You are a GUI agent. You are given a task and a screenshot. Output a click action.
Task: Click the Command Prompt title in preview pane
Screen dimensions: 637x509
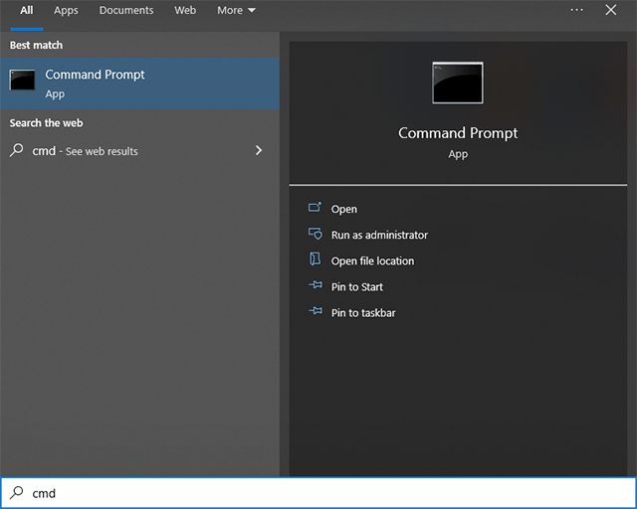tap(458, 133)
